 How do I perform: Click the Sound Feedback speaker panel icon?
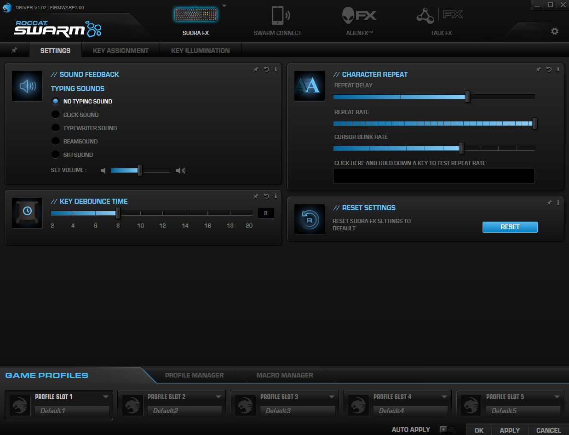point(27,86)
